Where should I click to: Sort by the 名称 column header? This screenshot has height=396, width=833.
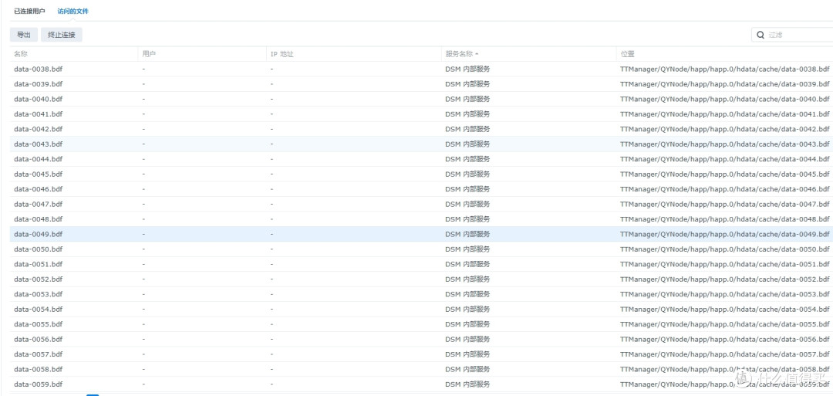click(21, 54)
